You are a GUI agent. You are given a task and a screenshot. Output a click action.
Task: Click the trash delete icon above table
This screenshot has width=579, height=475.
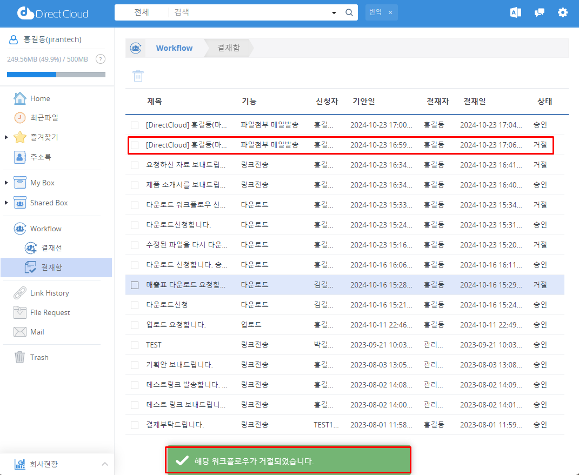click(x=138, y=76)
